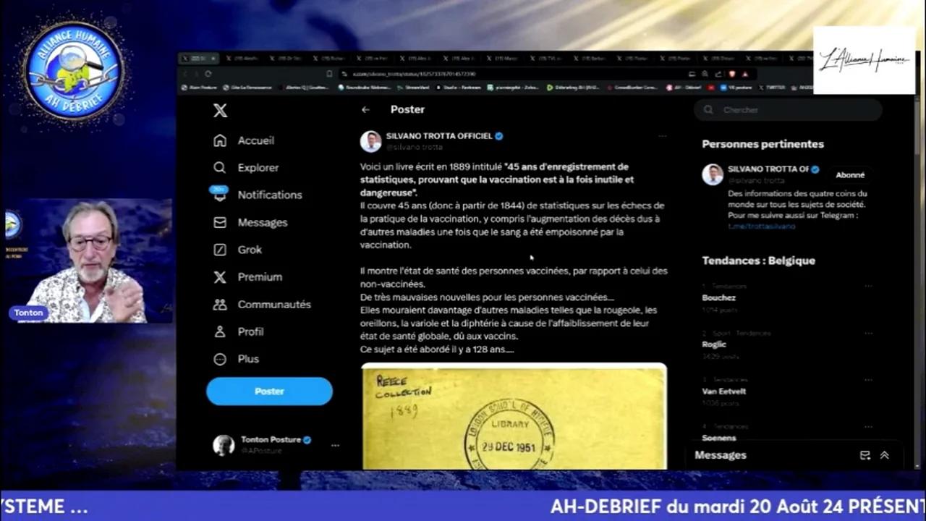Click the X logo above the navigation
926x521 pixels.
click(x=220, y=110)
